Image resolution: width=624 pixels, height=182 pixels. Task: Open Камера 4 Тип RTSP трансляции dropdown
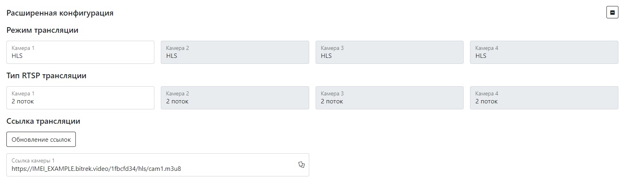(544, 98)
